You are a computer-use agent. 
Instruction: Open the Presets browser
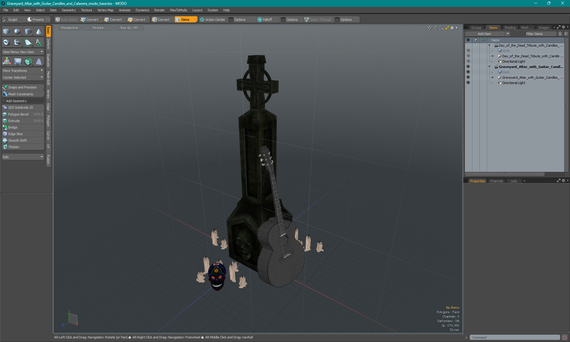(38, 20)
